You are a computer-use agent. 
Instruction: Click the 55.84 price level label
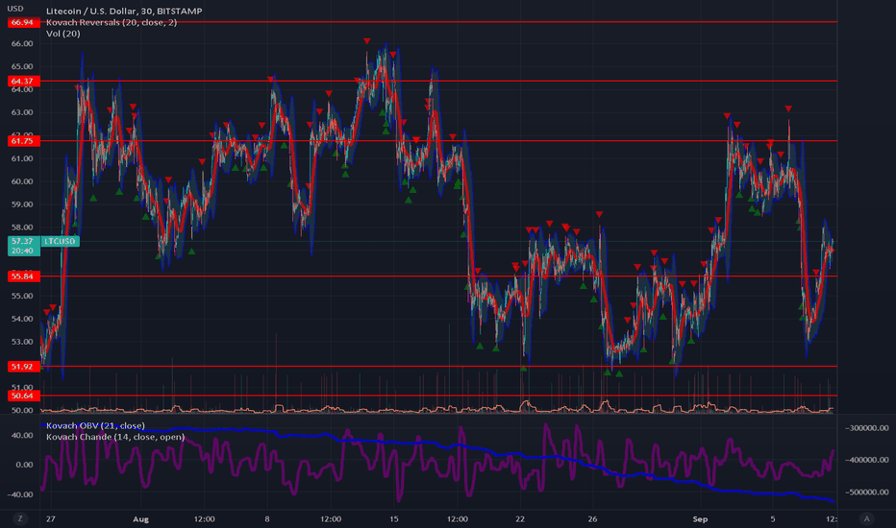click(x=23, y=276)
